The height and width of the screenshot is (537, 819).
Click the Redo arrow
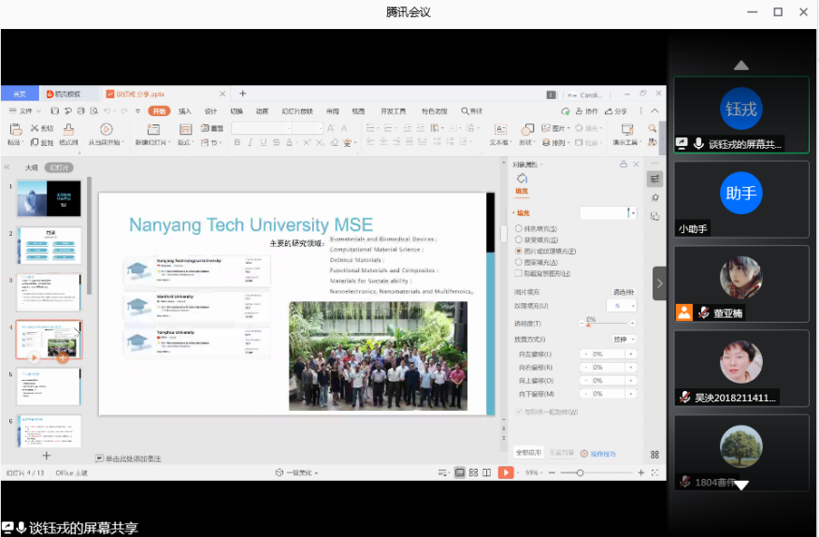(123, 110)
